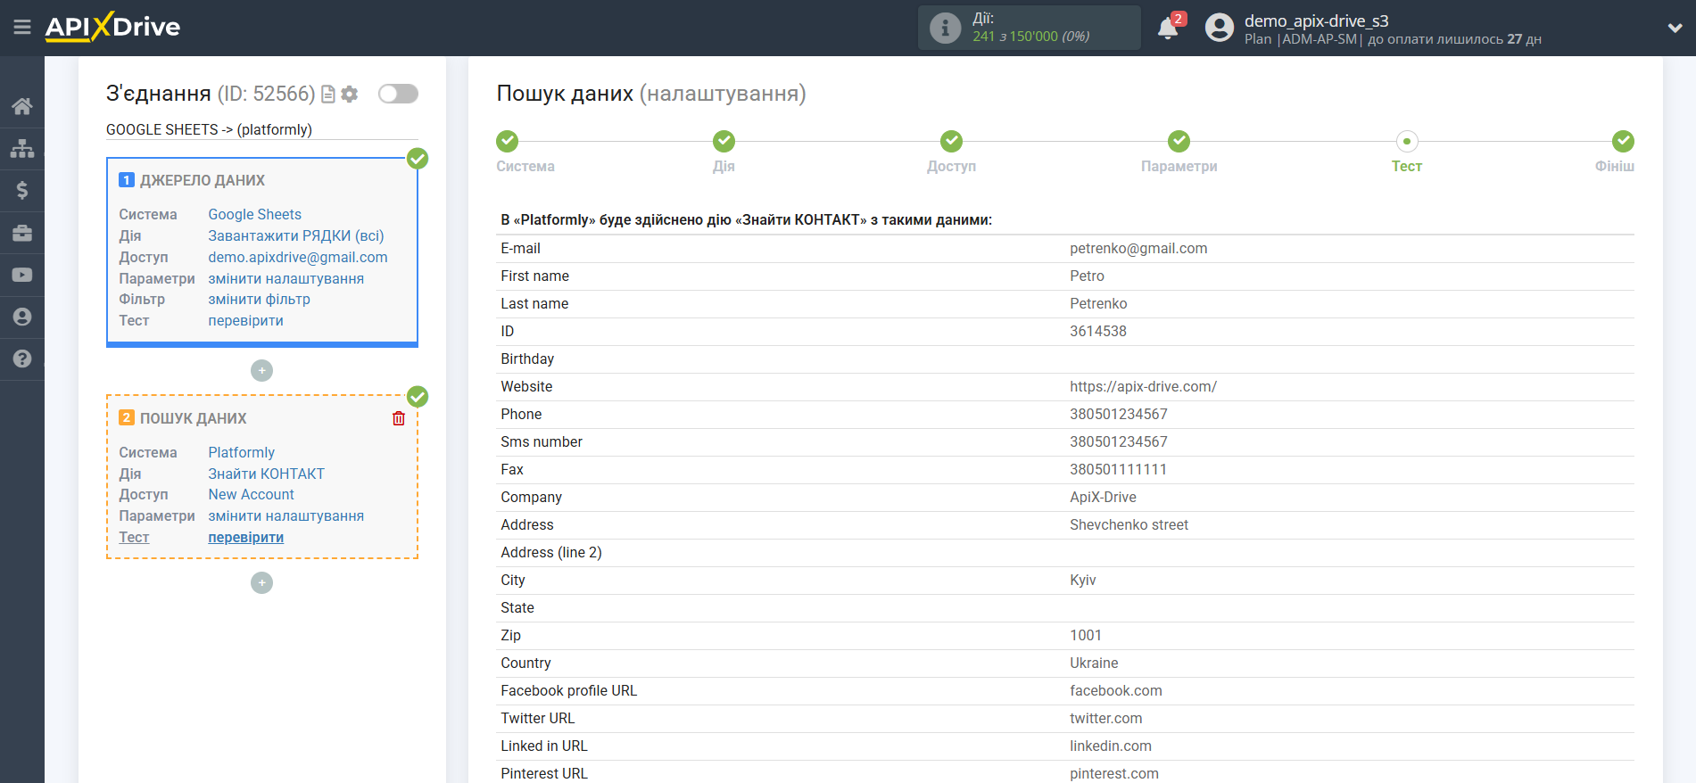1696x783 pixels.
Task: Open the hamburger menu
Action: [x=22, y=28]
